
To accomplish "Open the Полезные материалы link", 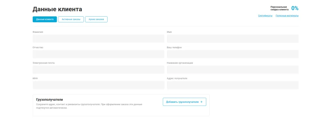I will tap(287, 16).
